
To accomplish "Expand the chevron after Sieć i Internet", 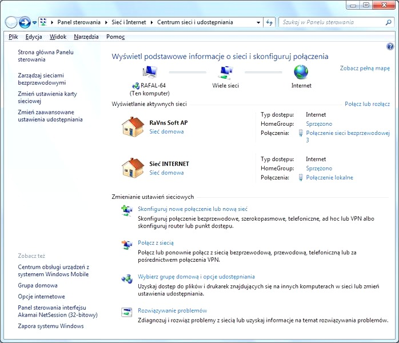I will pos(151,22).
